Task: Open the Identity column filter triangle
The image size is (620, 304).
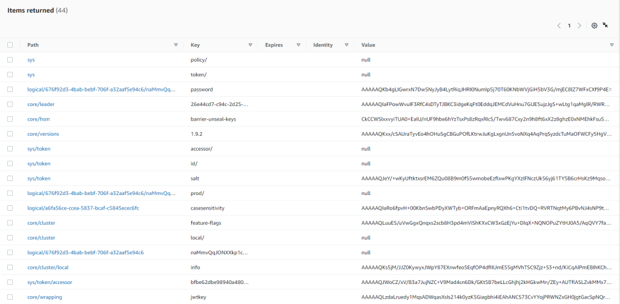Action: click(x=346, y=45)
